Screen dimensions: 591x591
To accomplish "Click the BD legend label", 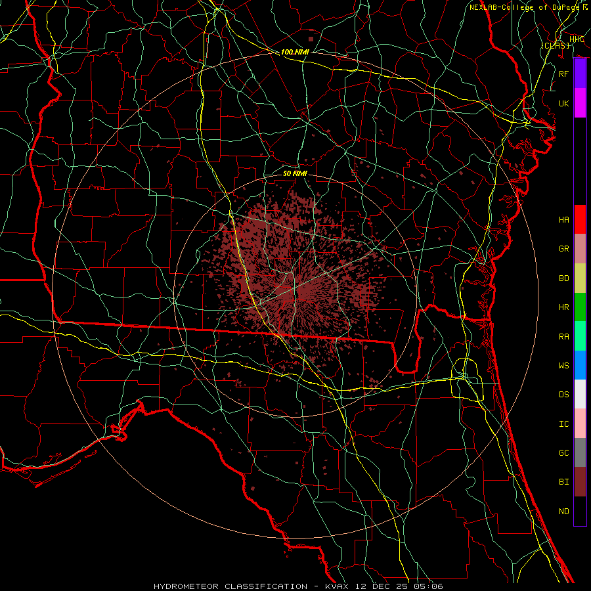I will click(x=564, y=278).
